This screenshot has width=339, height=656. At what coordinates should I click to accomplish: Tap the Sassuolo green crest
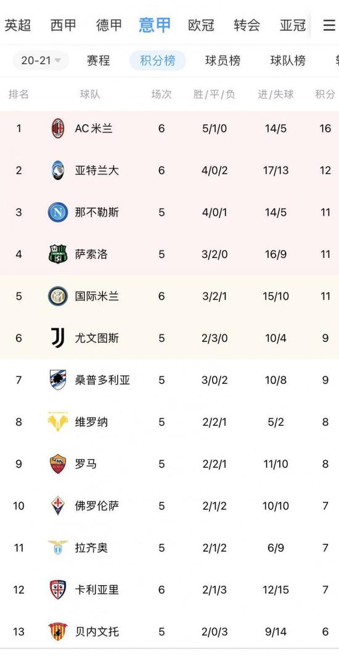click(58, 254)
